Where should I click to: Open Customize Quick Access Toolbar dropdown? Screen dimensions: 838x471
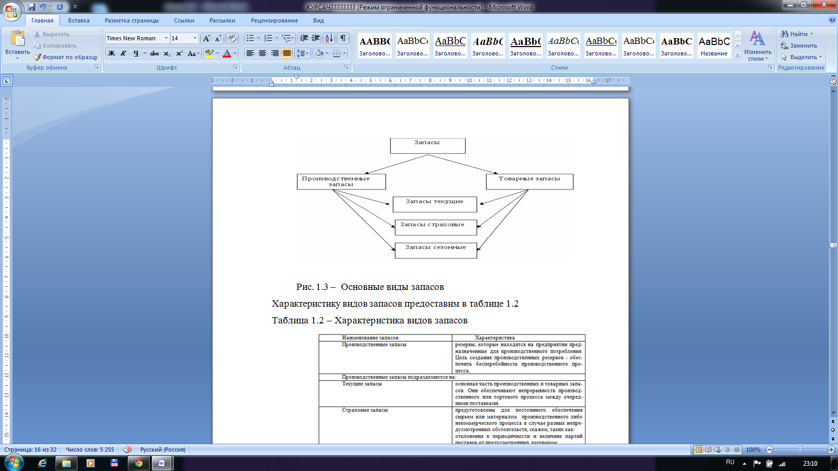click(75, 7)
